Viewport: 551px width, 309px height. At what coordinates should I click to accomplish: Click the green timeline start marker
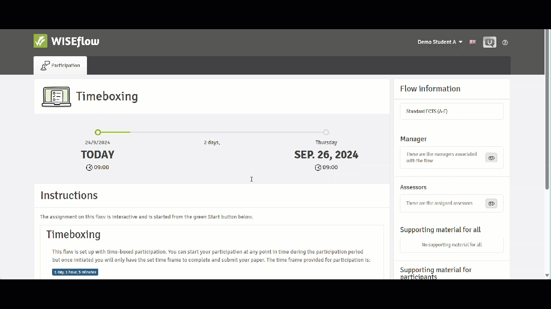(98, 132)
